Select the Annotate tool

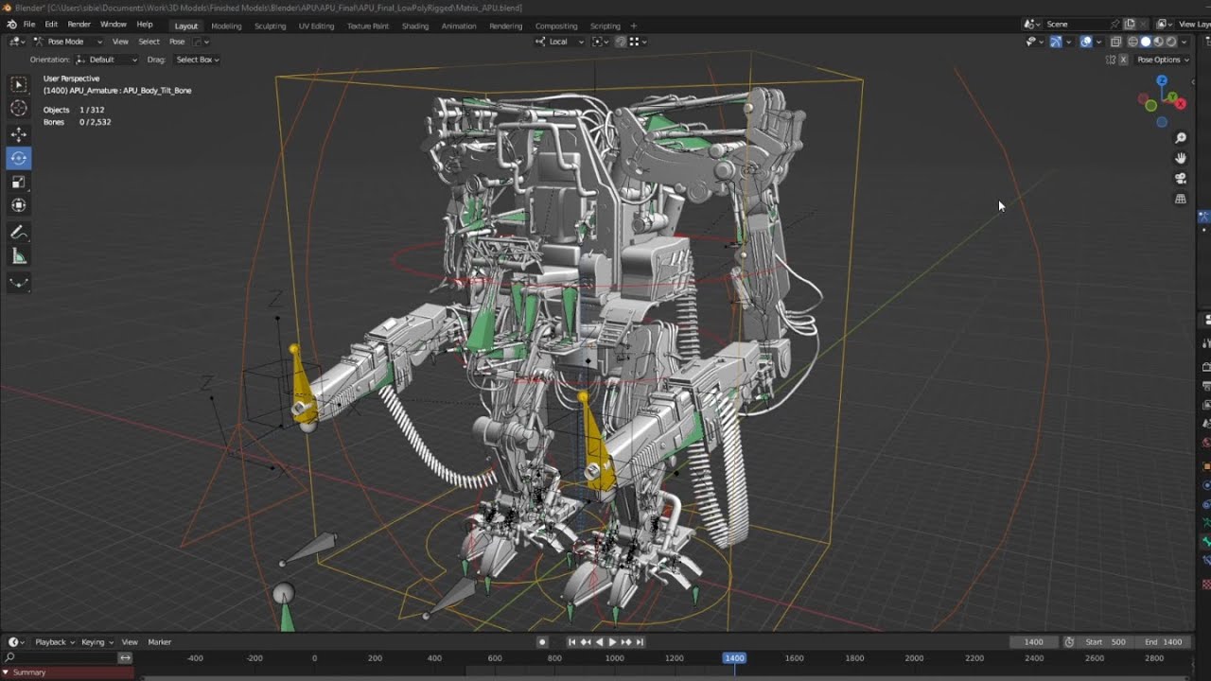point(19,233)
